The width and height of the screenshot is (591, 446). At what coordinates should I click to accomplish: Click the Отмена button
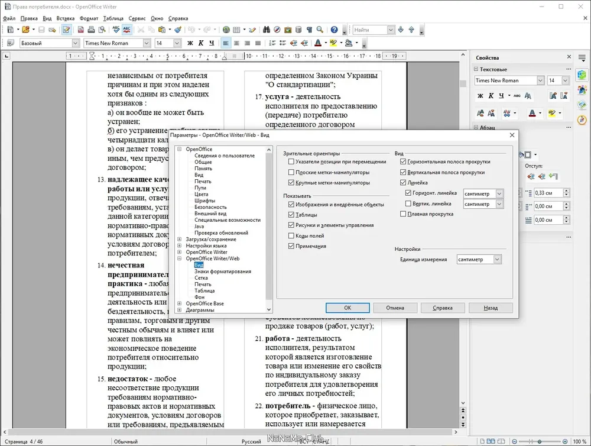[x=395, y=308]
